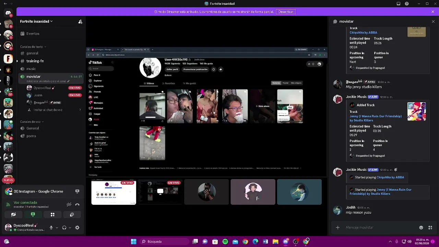Click Promocionar publicación in the TikTok stream
Screen dimensions: 439x247
[195, 69]
